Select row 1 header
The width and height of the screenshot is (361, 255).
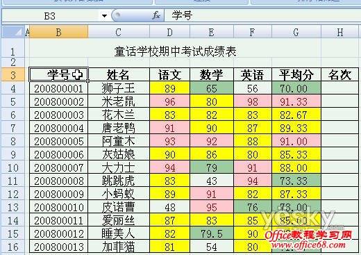click(x=13, y=48)
